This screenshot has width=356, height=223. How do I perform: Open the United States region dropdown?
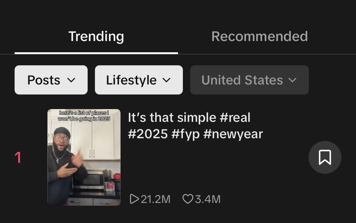249,80
